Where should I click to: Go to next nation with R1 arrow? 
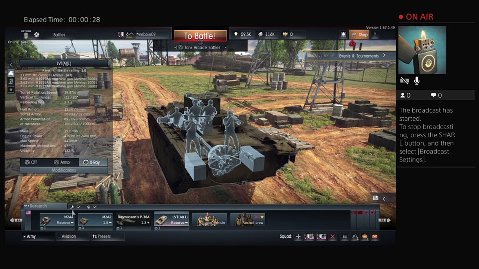click(385, 220)
